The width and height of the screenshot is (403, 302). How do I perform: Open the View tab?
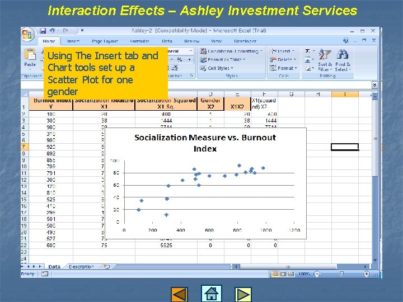pos(216,41)
